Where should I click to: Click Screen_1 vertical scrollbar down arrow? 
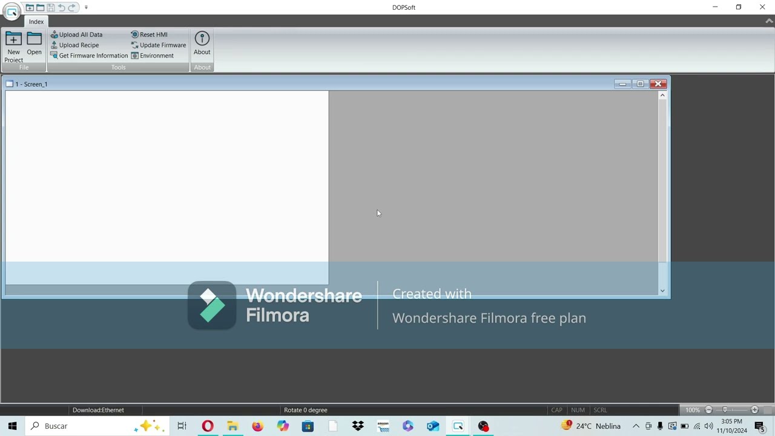click(x=662, y=291)
